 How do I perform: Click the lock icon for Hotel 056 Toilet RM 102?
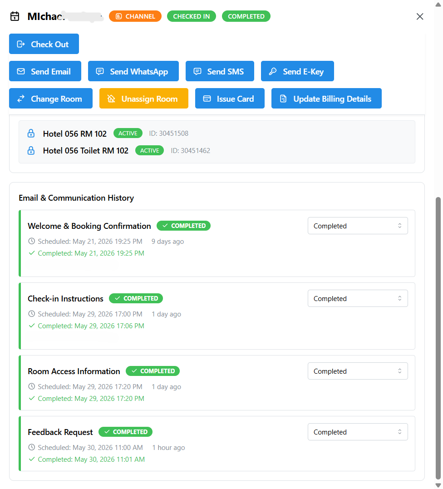tap(31, 151)
